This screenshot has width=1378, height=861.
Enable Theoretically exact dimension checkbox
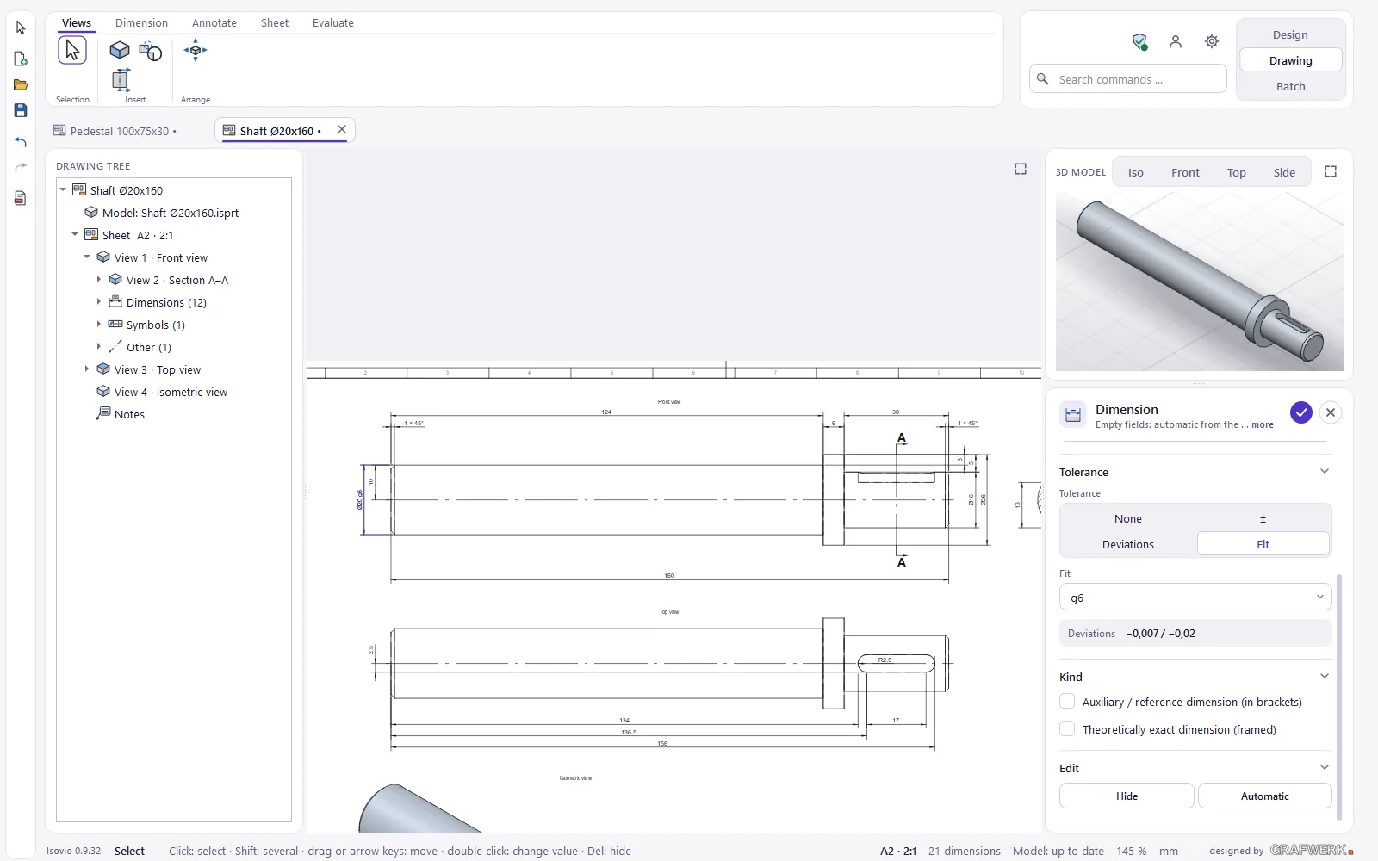(1067, 729)
